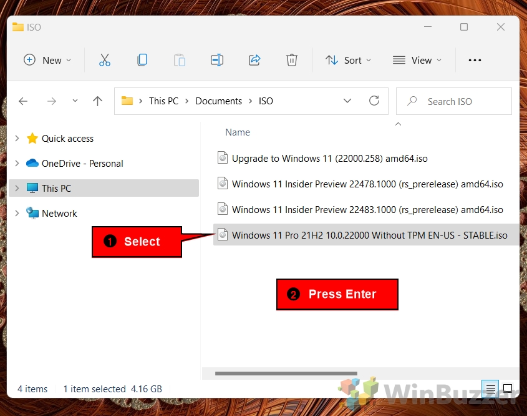
Task: Click the horizontal scrollbar in file list
Action: click(286, 374)
